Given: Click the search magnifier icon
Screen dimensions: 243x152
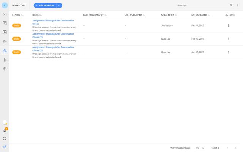Looking at the screenshot, I should pos(231,5).
